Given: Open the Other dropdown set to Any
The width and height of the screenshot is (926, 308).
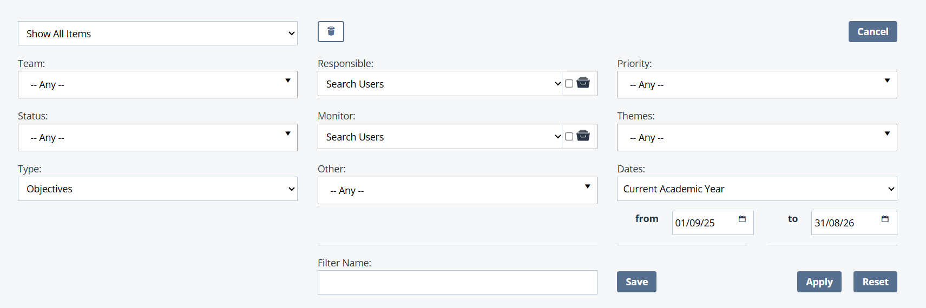Looking at the screenshot, I should click(x=457, y=190).
